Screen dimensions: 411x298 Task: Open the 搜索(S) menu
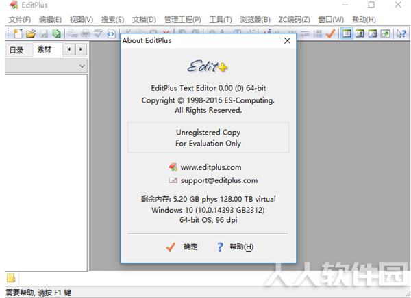point(113,20)
